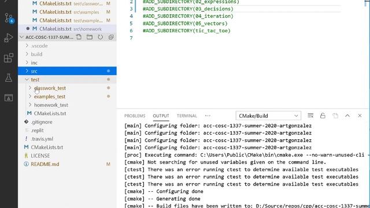The image size is (370, 208).
Task: Open the .travis.yml file
Action: point(67,139)
